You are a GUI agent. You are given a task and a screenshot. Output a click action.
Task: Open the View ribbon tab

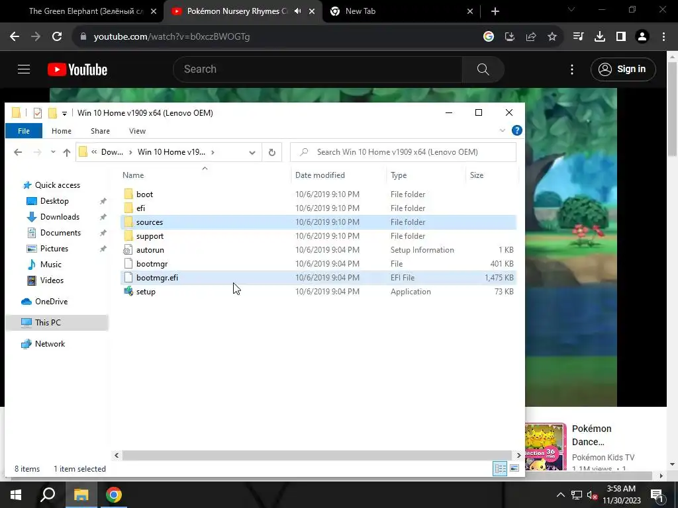click(x=138, y=131)
